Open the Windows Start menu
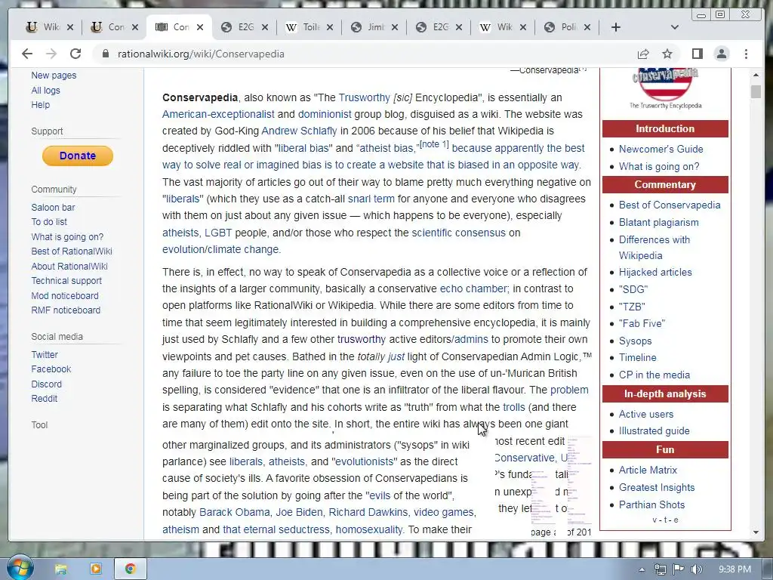Image resolution: width=773 pixels, height=580 pixels. [x=20, y=568]
